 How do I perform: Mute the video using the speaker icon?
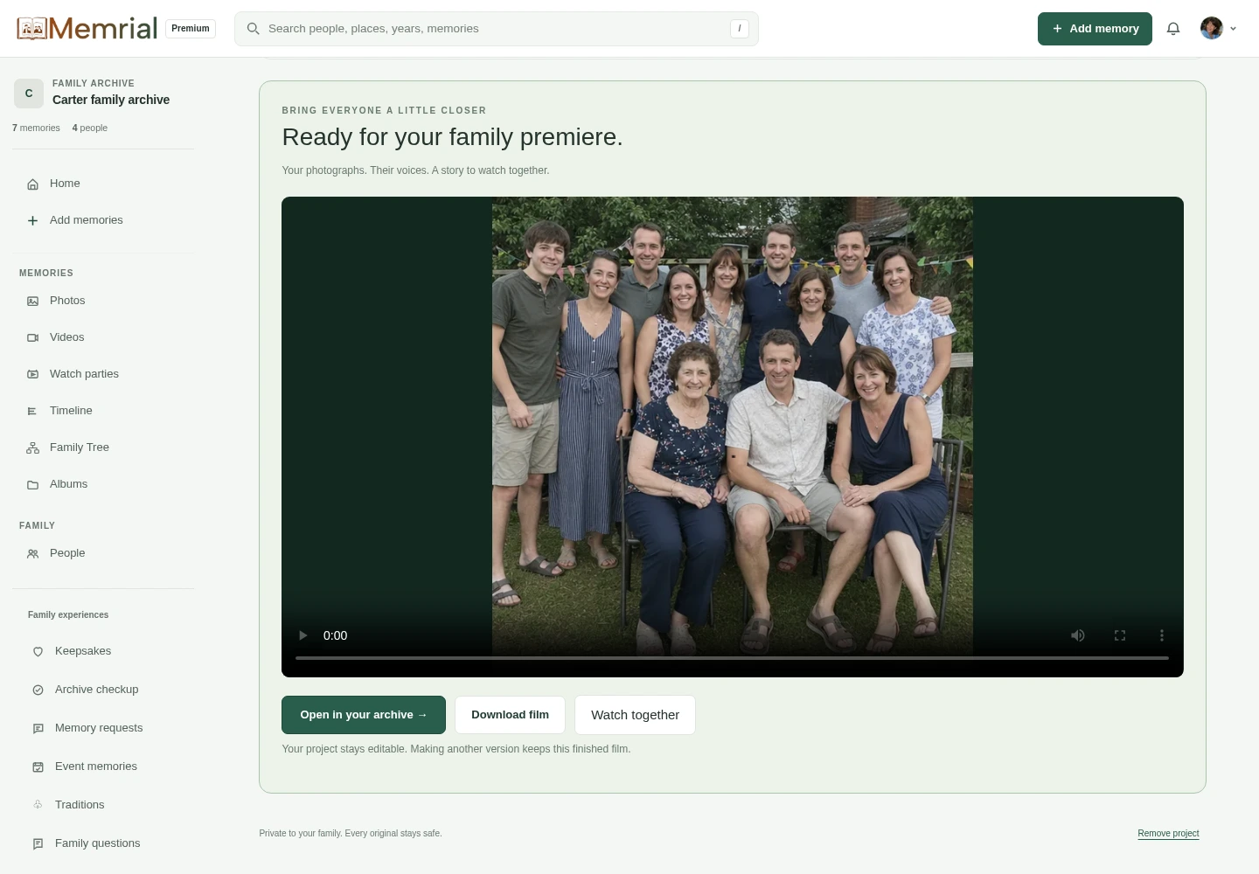[x=1078, y=635]
